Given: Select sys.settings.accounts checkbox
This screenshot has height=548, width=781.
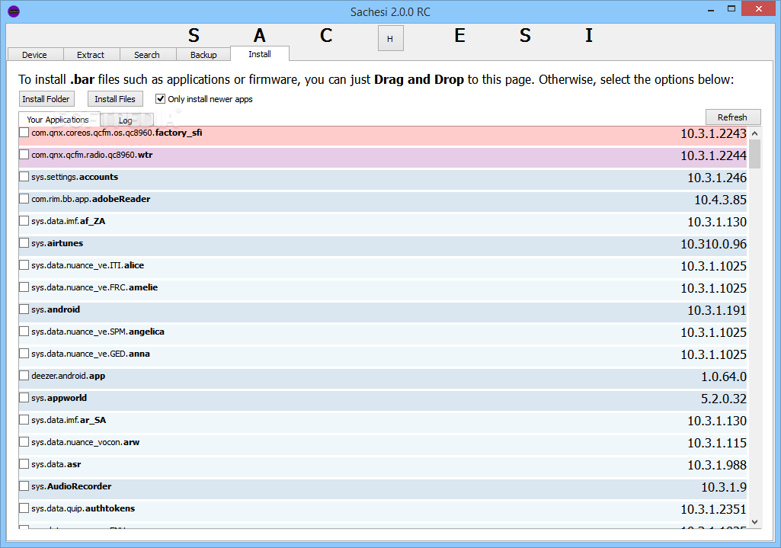Looking at the screenshot, I should tap(24, 176).
